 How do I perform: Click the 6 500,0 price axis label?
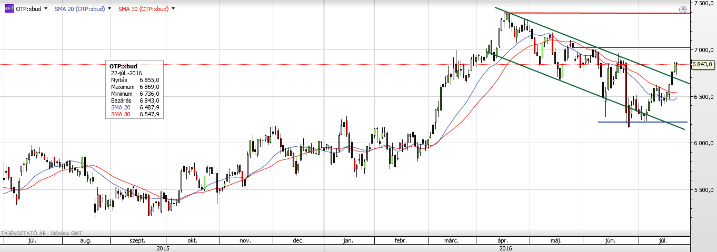[704, 97]
